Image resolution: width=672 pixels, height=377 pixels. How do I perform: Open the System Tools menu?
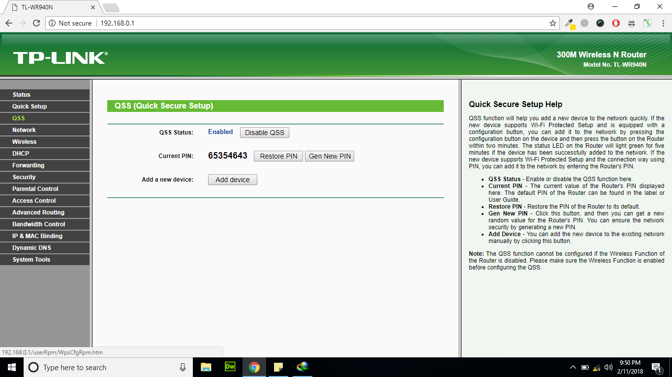coord(45,260)
